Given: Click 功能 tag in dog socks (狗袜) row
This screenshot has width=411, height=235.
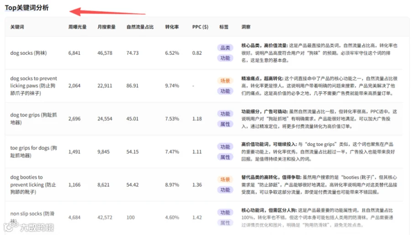Looking at the screenshot, I should 225,58.
